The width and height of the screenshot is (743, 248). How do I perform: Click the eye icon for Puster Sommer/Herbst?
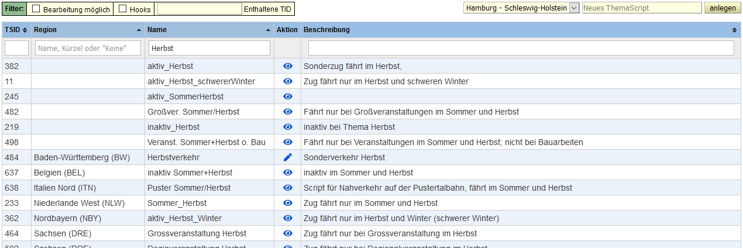click(x=287, y=188)
